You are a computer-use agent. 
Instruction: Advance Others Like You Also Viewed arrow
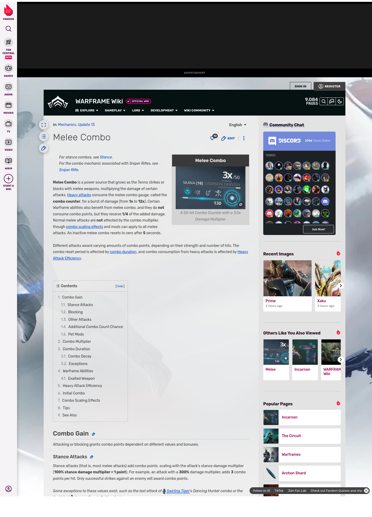click(341, 360)
